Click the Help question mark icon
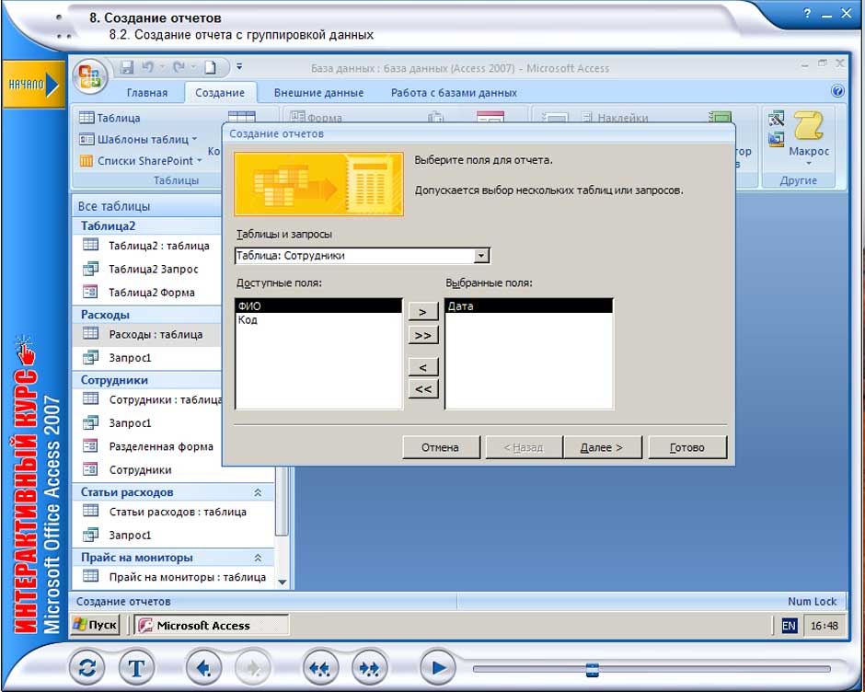 (837, 91)
